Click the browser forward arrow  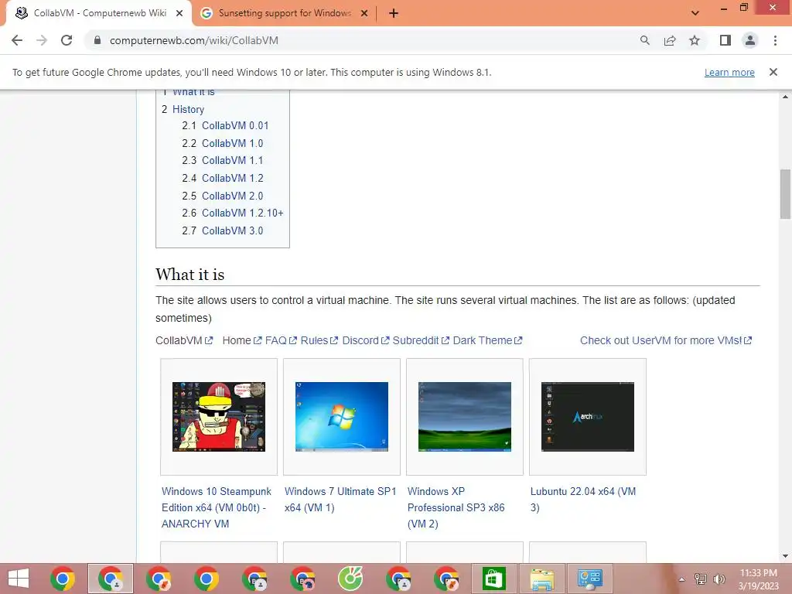pyautogui.click(x=42, y=40)
